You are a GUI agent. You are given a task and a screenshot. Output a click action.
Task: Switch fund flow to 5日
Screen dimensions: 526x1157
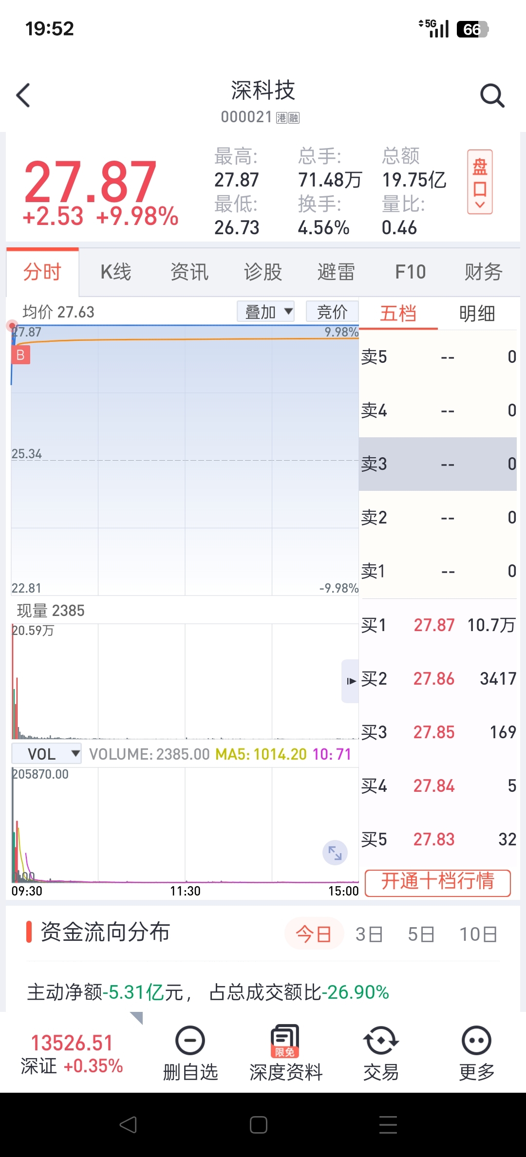421,934
